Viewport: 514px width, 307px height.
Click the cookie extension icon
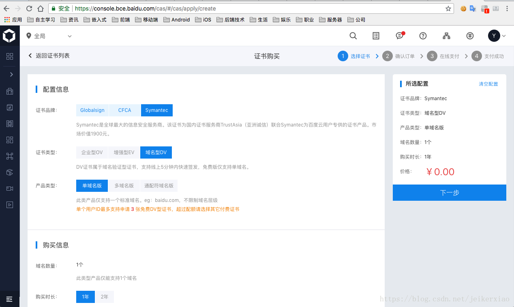click(463, 9)
